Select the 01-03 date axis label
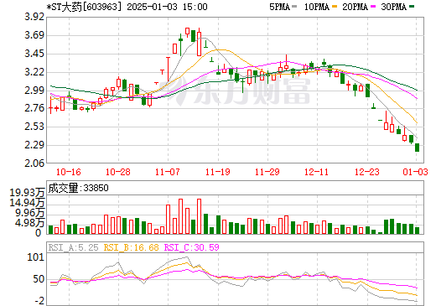Screen dimensions: 436x306 point(416,172)
